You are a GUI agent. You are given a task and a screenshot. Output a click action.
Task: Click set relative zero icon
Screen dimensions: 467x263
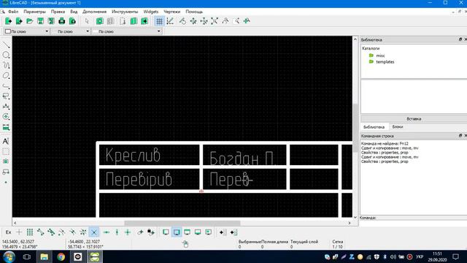pos(140,232)
